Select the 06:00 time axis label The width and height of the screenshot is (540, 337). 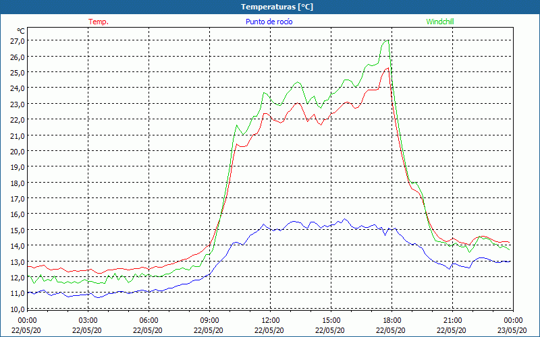point(148,320)
